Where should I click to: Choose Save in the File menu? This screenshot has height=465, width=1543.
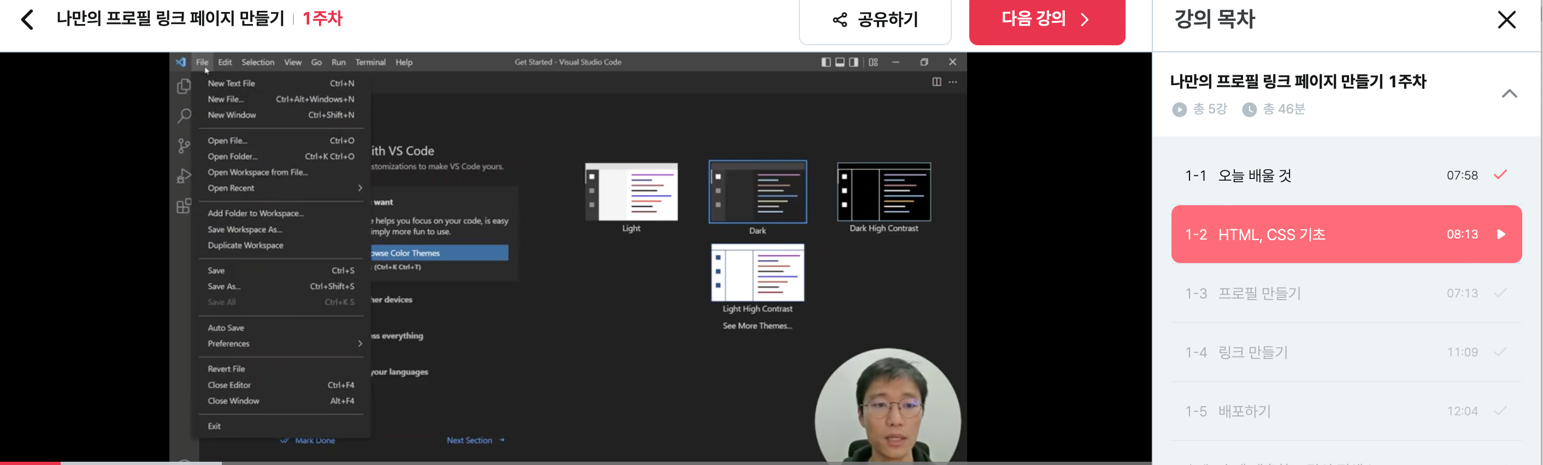[x=281, y=271]
